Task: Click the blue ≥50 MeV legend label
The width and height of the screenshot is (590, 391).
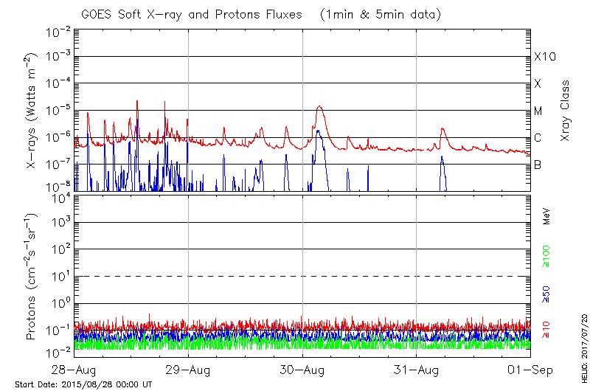Action: tap(546, 294)
